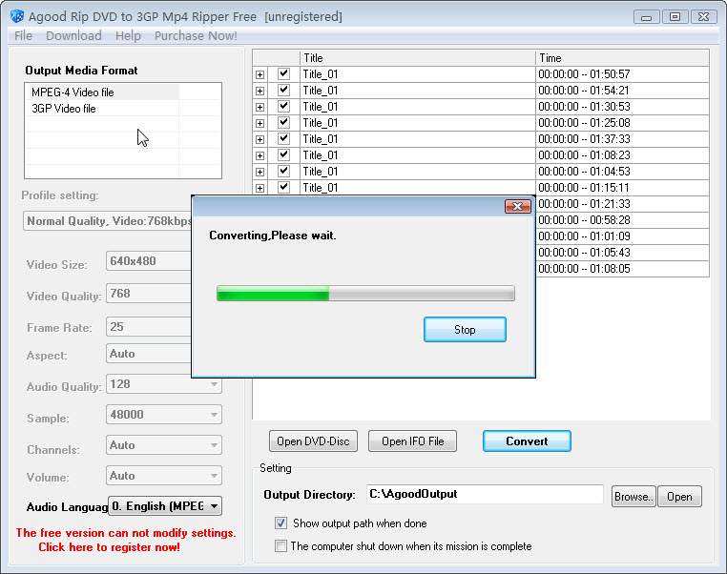The height and width of the screenshot is (574, 727).
Task: Expand the title row ending 01:37:33
Action: click(x=260, y=139)
